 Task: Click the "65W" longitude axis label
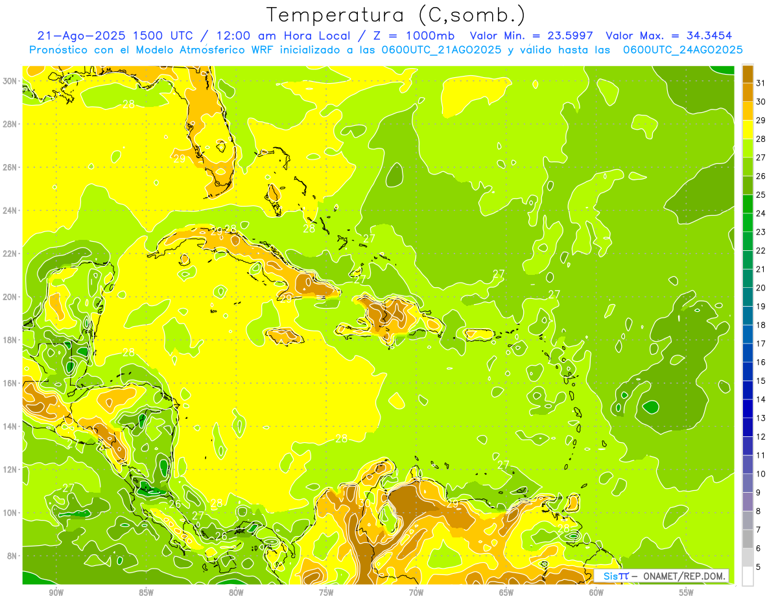click(x=506, y=593)
